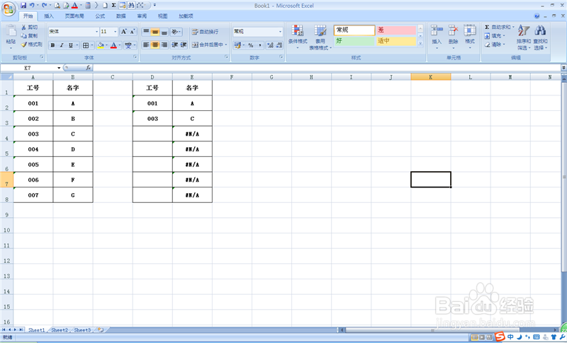Toggle underline formatting

click(x=70, y=45)
